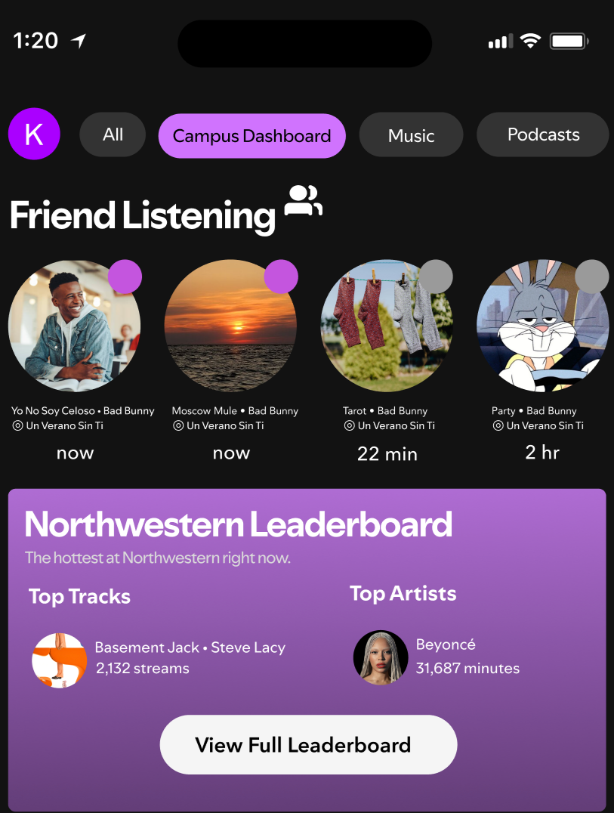Tap the album icon under Moscow Mule
614x813 pixels.
178,425
